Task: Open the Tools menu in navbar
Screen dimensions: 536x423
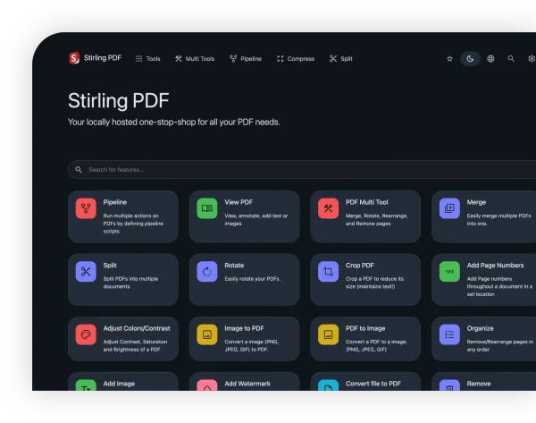Action: coord(148,59)
